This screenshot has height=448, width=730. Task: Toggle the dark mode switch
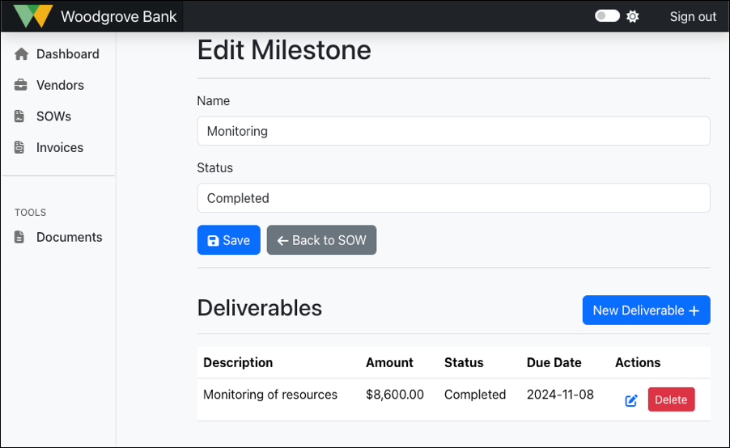click(607, 16)
